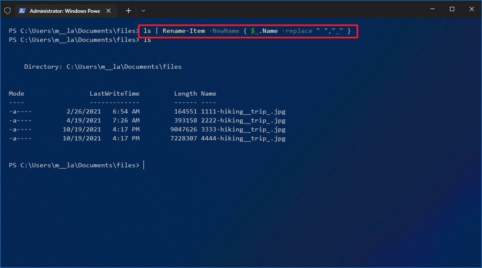Click the Directory path line

click(102, 67)
